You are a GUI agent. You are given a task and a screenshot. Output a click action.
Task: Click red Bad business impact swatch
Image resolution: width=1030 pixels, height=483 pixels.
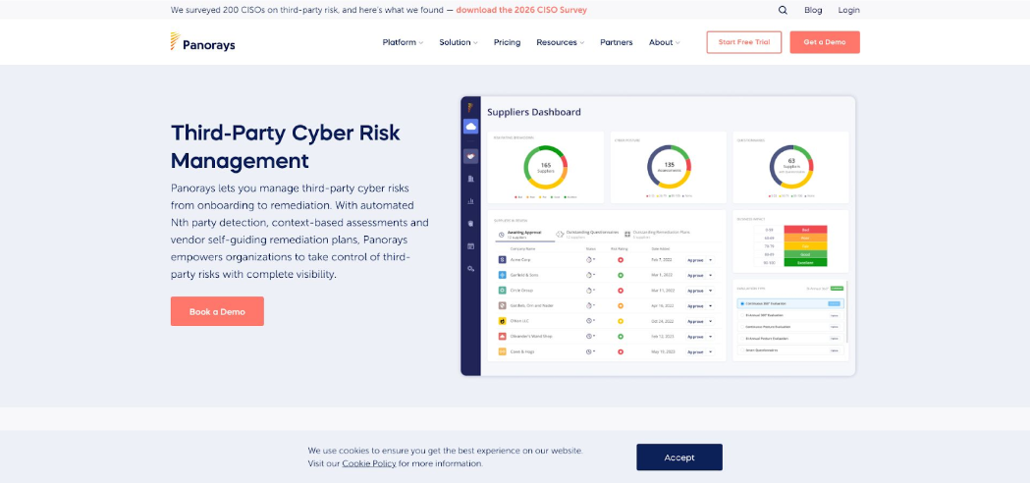[x=805, y=230]
